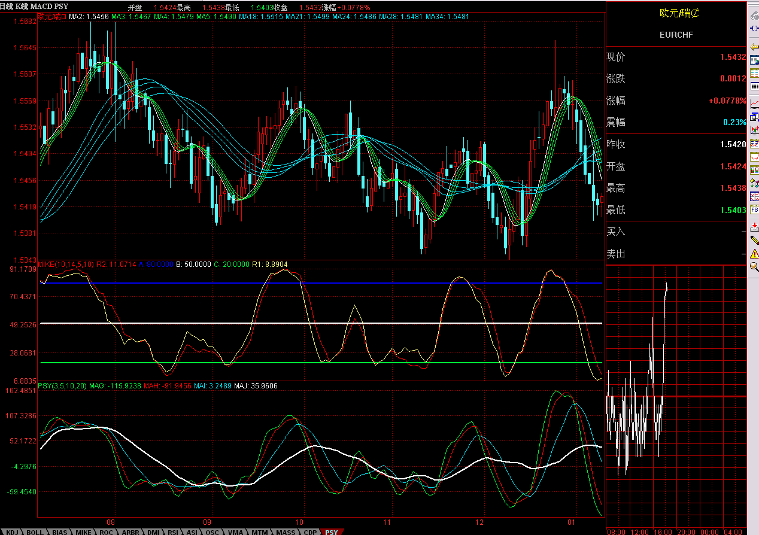759x535 pixels.
Task: Select the MASS indicator tab
Action: (286, 532)
